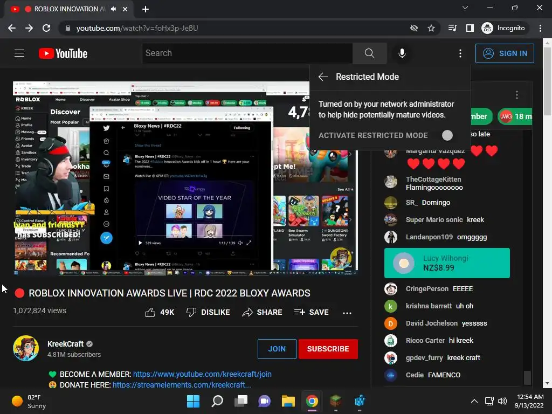The image size is (552, 414).
Task: Save the video to a playlist
Action: pos(311,312)
